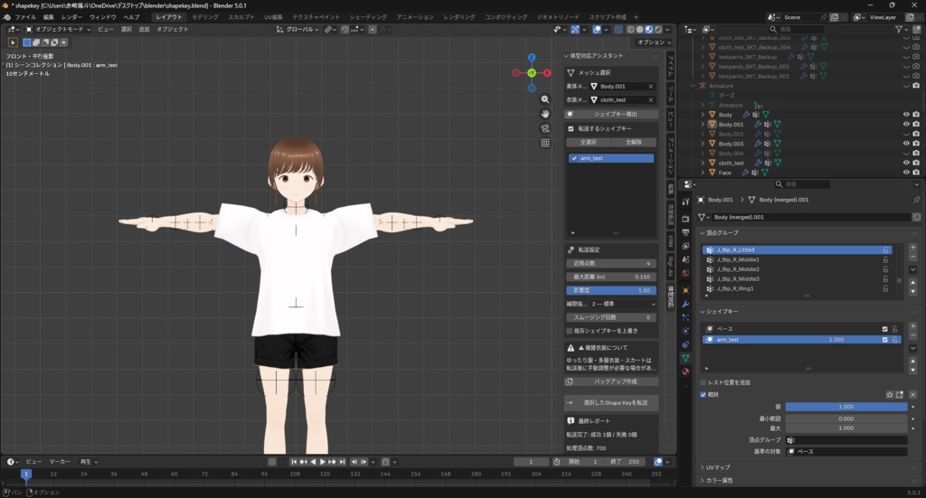Viewport: 926px width, 498px height.
Task: Pin the properties editor with pin icon
Action: pyautogui.click(x=916, y=200)
